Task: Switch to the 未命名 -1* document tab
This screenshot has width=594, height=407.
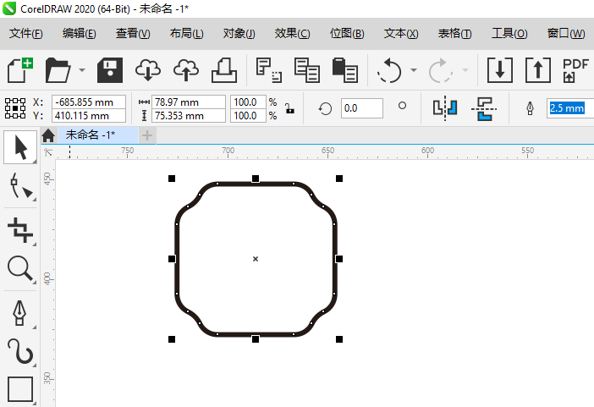Action: (98, 135)
